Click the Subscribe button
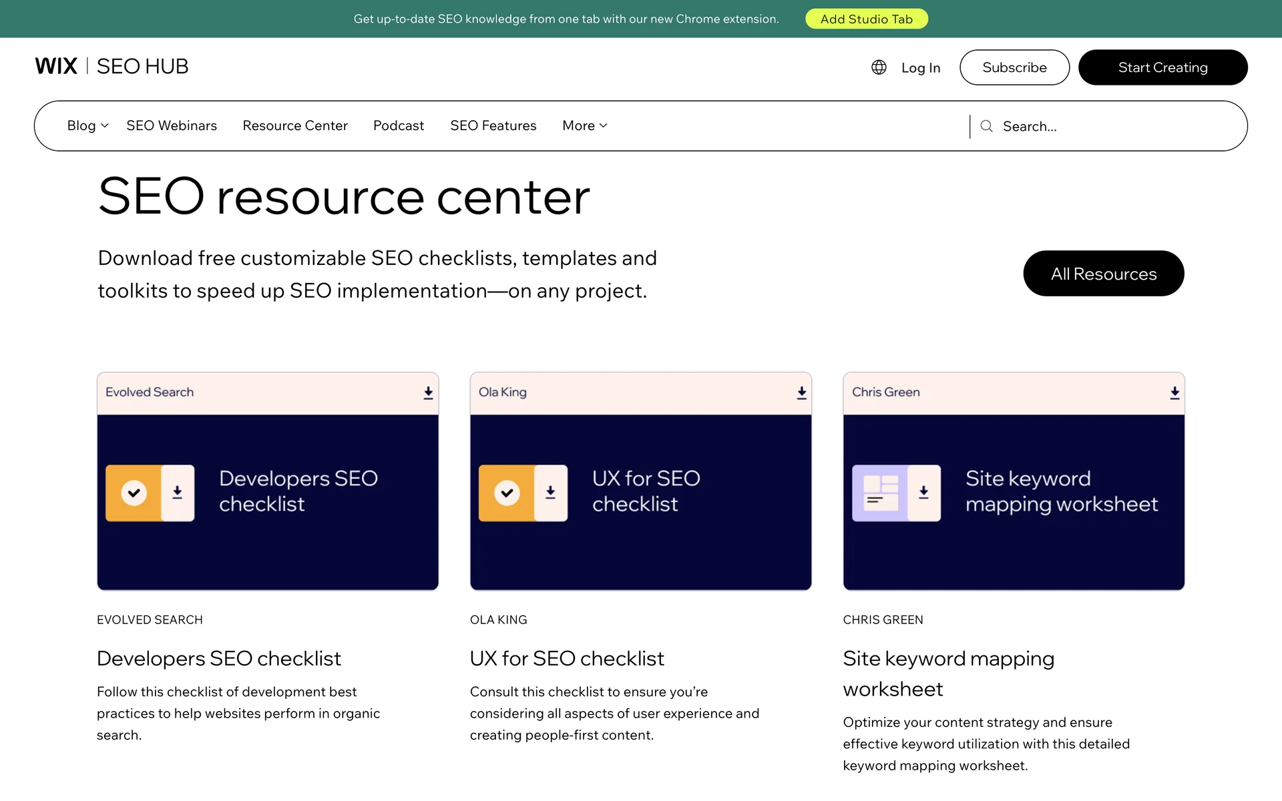The height and width of the screenshot is (801, 1282). tap(1014, 67)
